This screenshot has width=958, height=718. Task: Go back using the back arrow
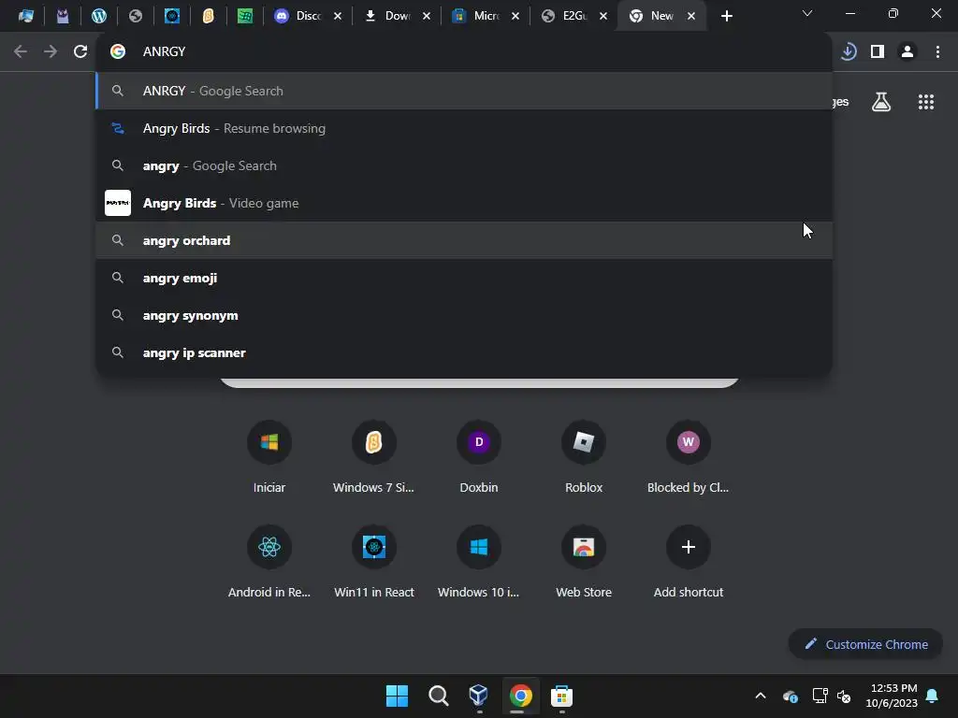(x=21, y=52)
